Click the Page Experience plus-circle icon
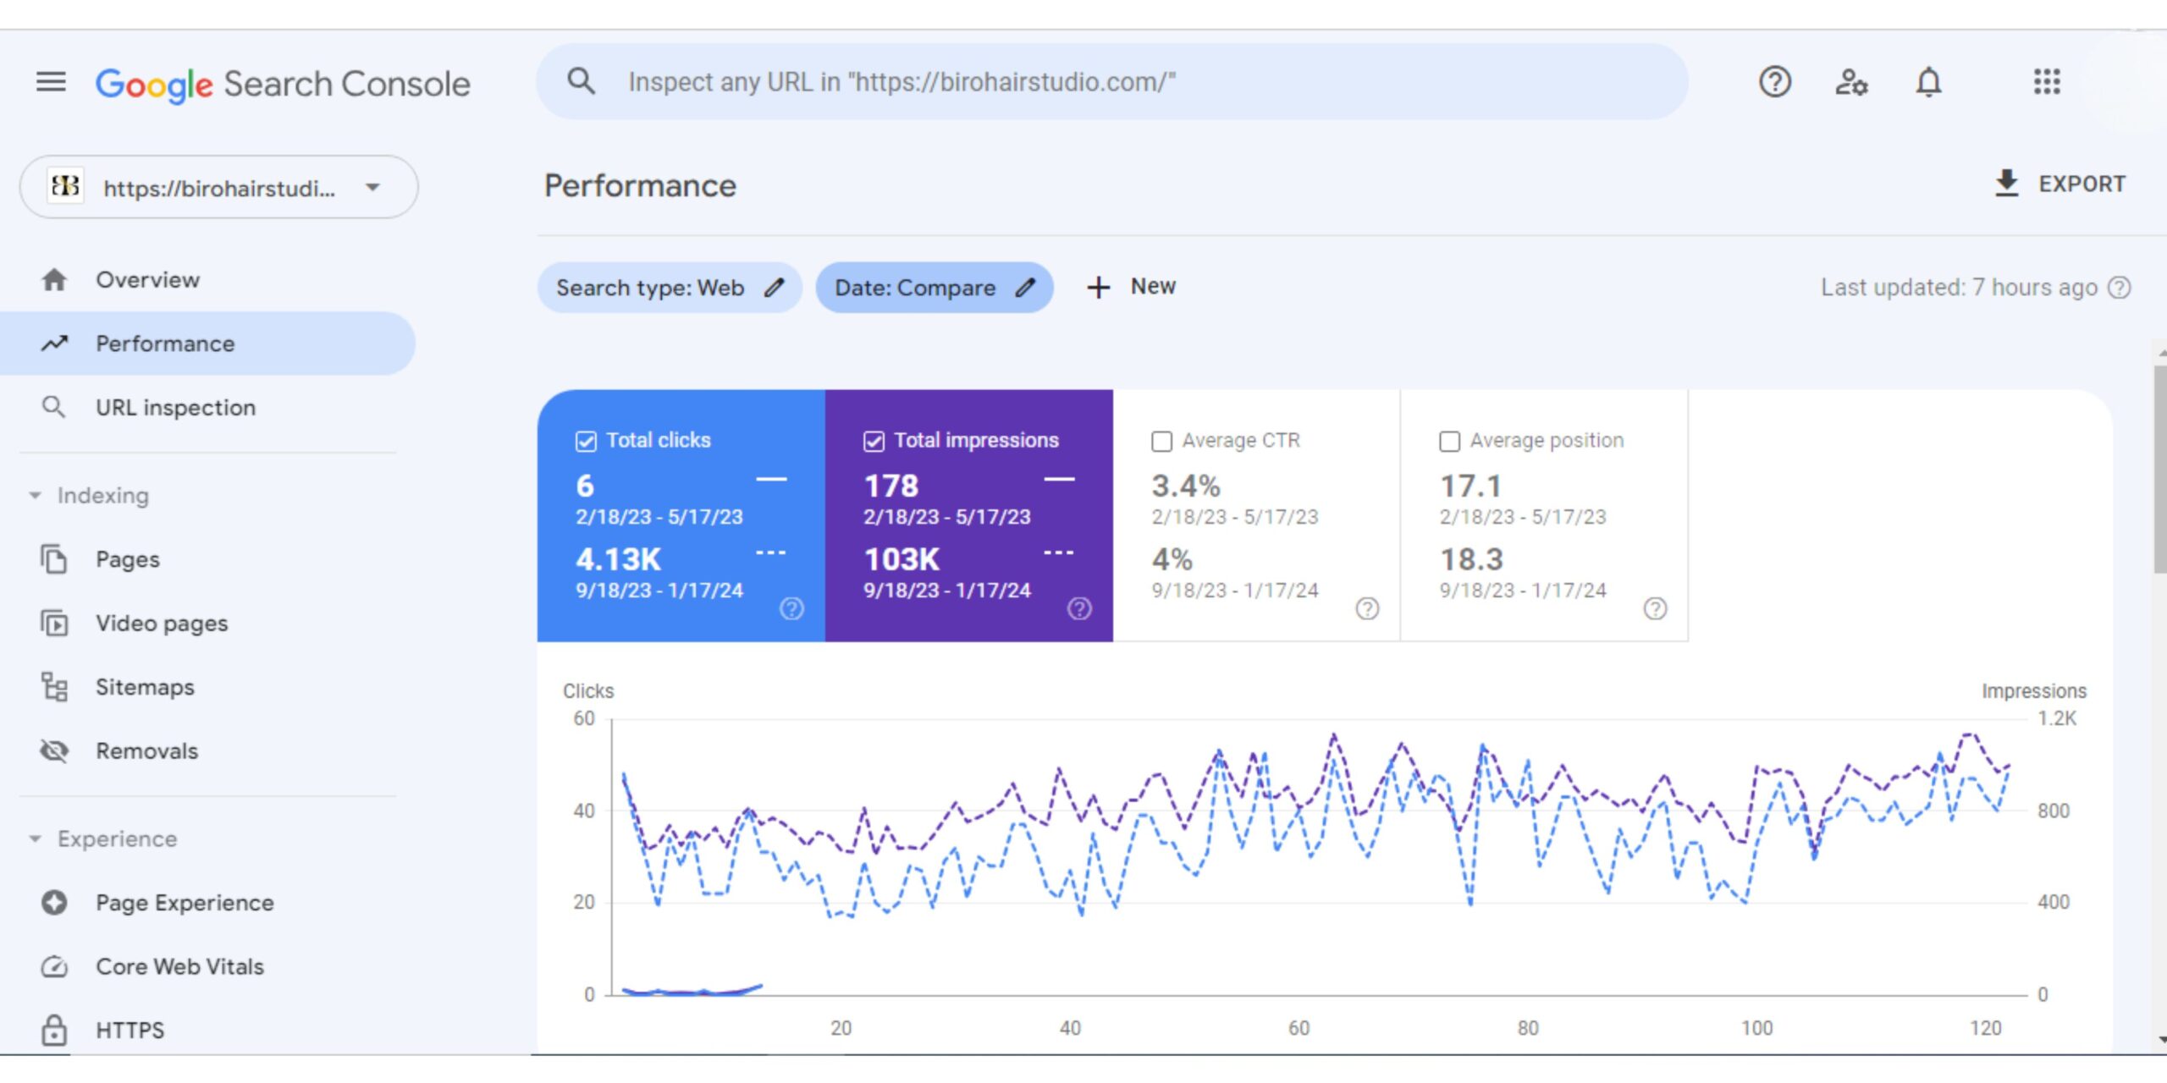The height and width of the screenshot is (1083, 2167). pos(54,903)
